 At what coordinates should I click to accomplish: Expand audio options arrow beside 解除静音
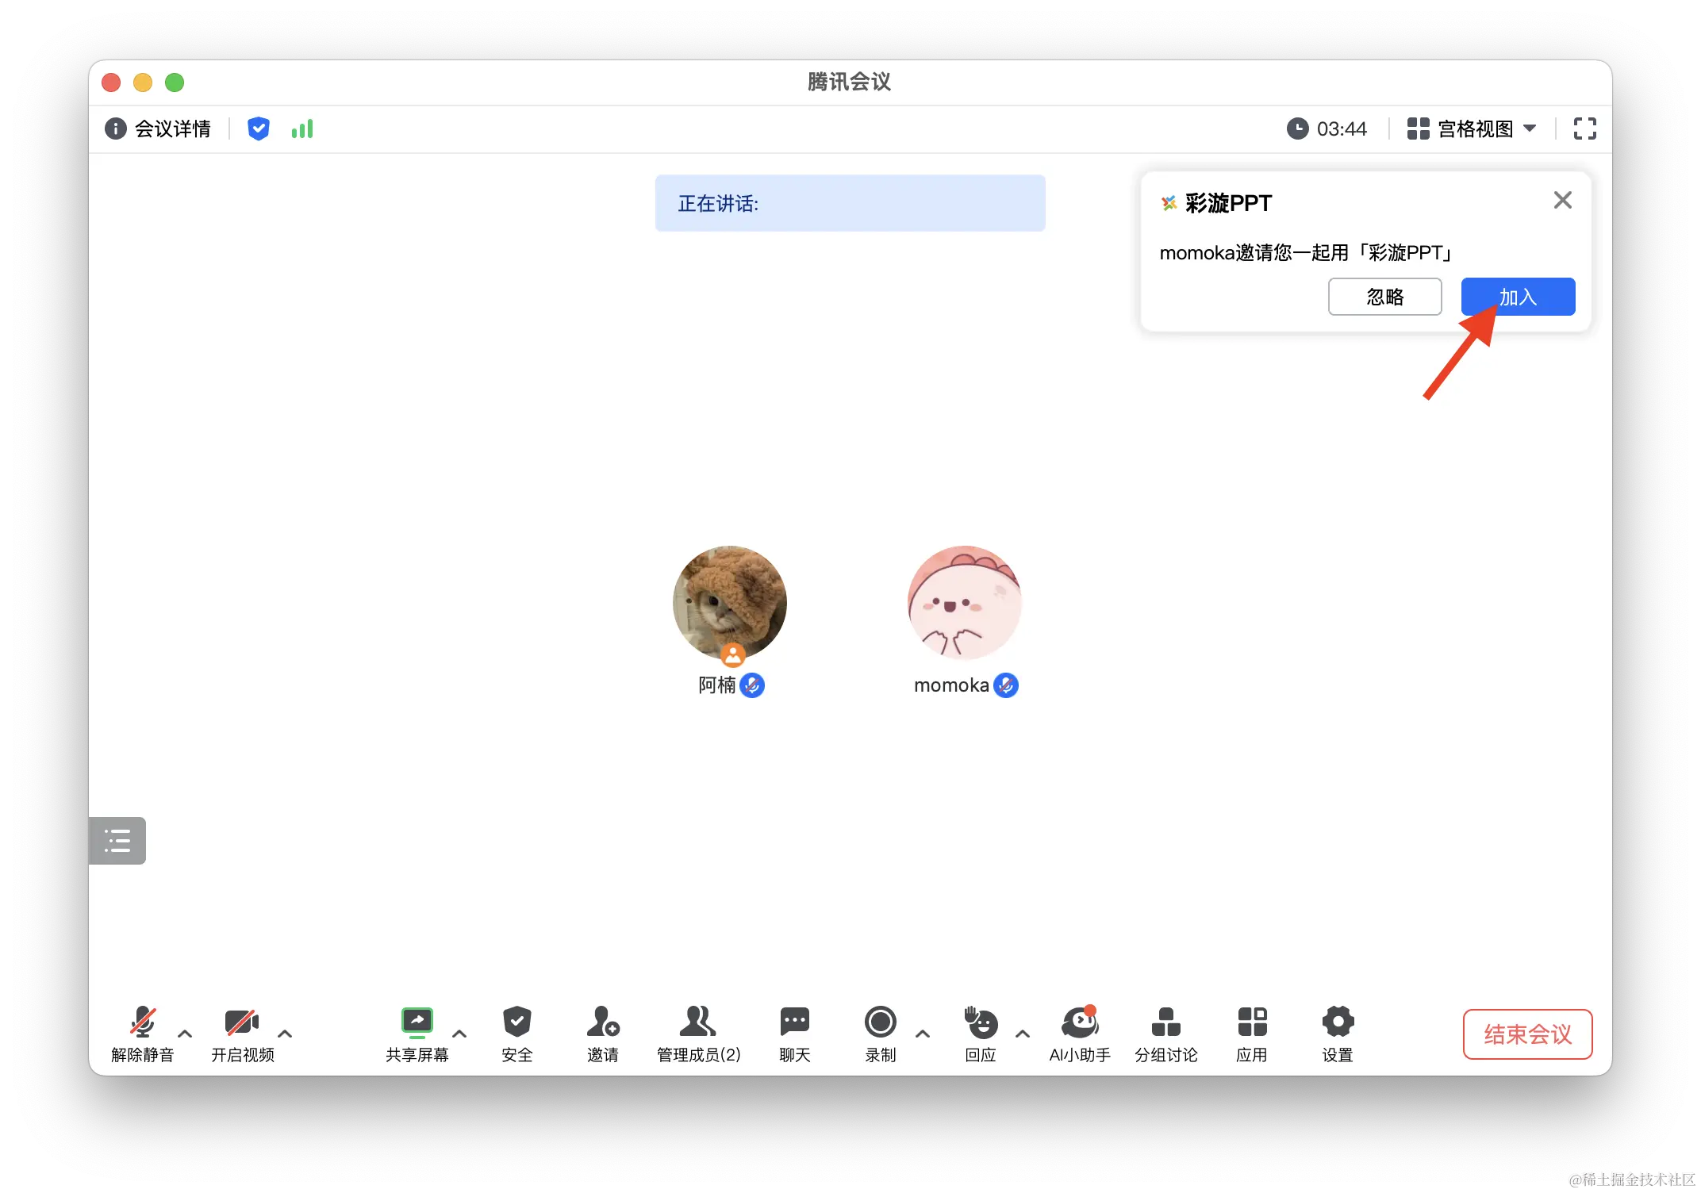click(185, 1034)
